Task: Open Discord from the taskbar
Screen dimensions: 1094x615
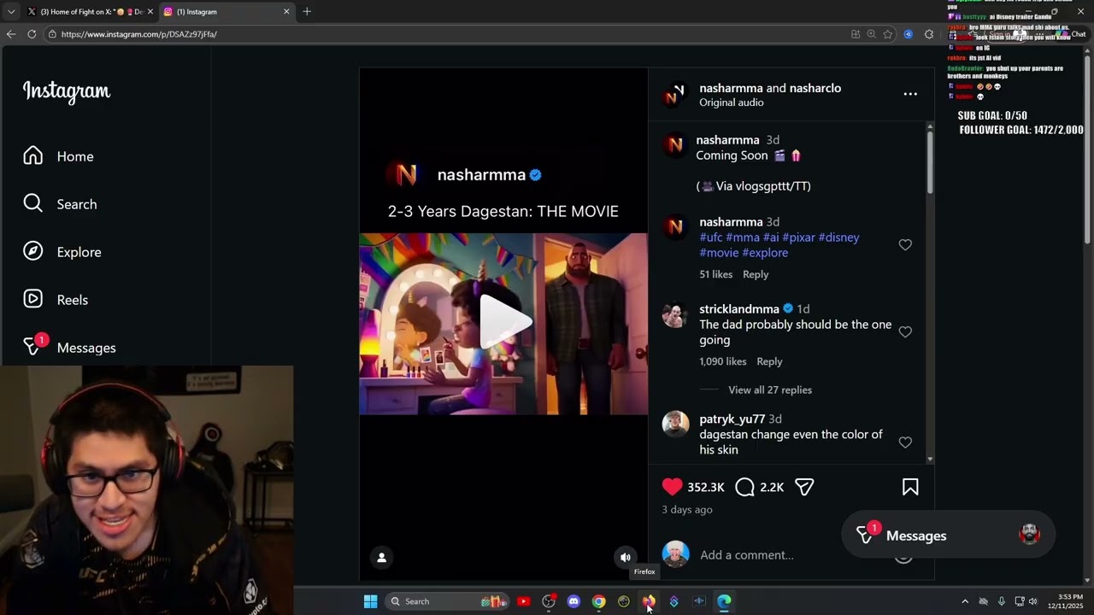Action: (x=573, y=601)
